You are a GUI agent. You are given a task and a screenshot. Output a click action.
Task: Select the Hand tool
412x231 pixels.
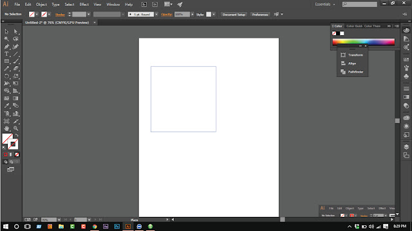[x=6, y=128]
